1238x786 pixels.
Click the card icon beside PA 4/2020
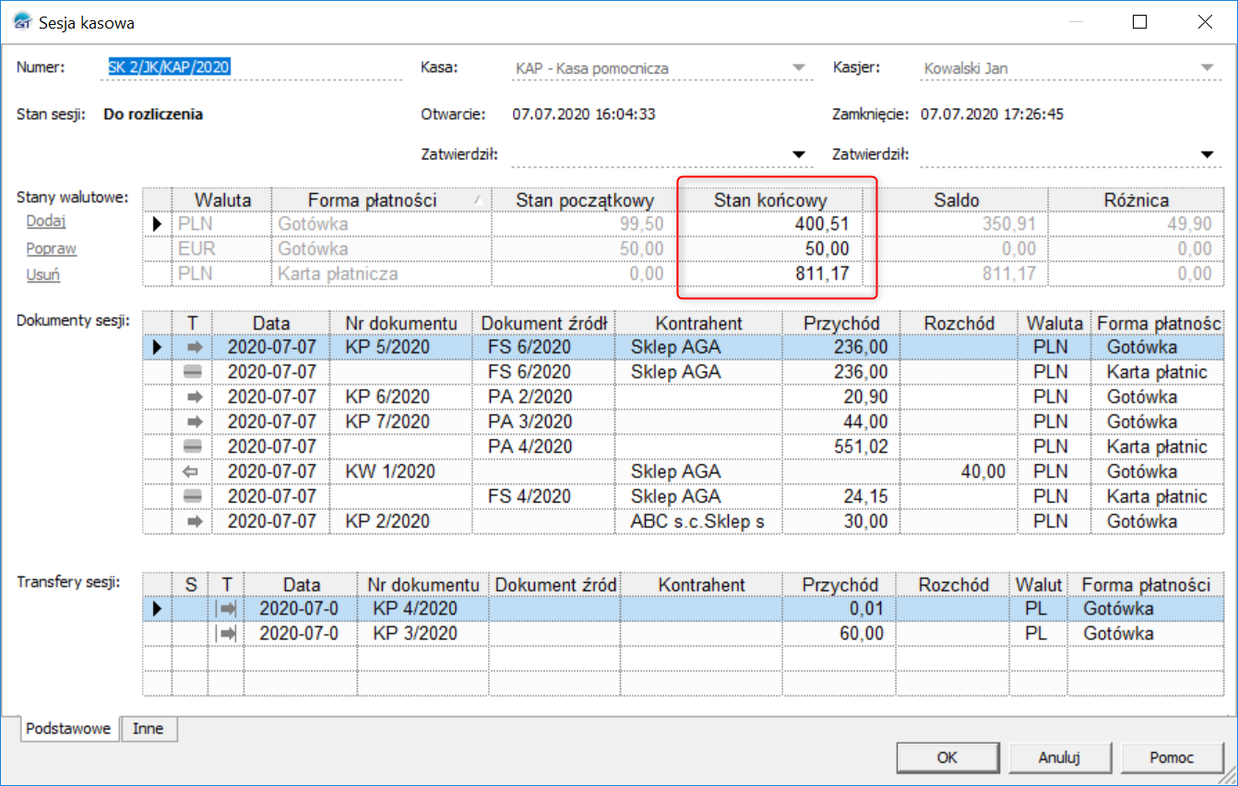(194, 447)
